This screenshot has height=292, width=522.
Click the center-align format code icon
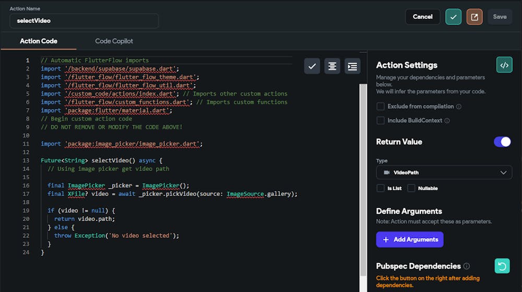pyautogui.click(x=332, y=66)
